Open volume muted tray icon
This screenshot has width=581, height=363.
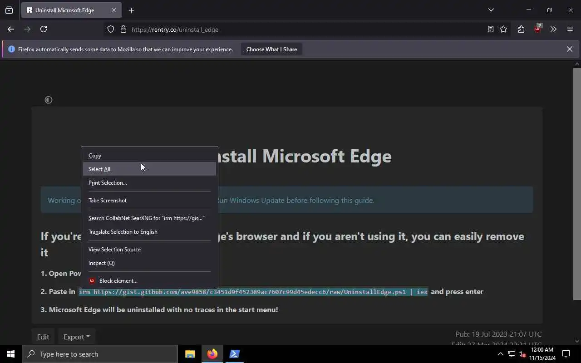click(x=522, y=354)
